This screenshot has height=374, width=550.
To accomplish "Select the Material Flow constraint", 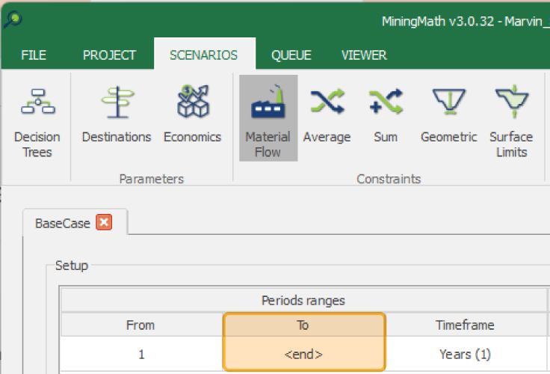I will tap(268, 118).
